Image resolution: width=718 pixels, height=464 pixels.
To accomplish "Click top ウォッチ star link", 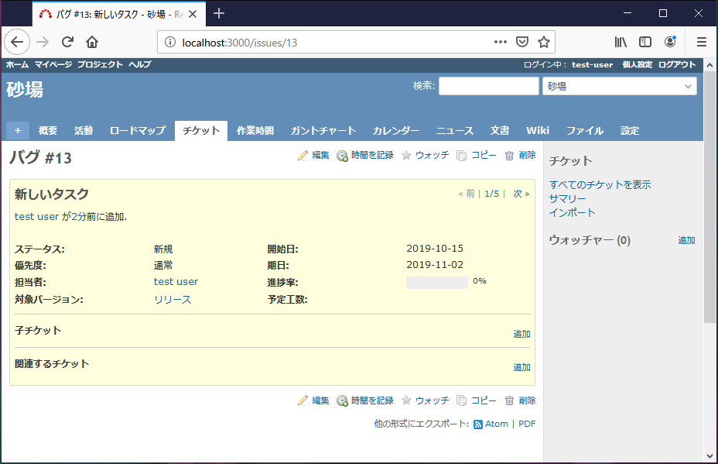I will pos(426,156).
